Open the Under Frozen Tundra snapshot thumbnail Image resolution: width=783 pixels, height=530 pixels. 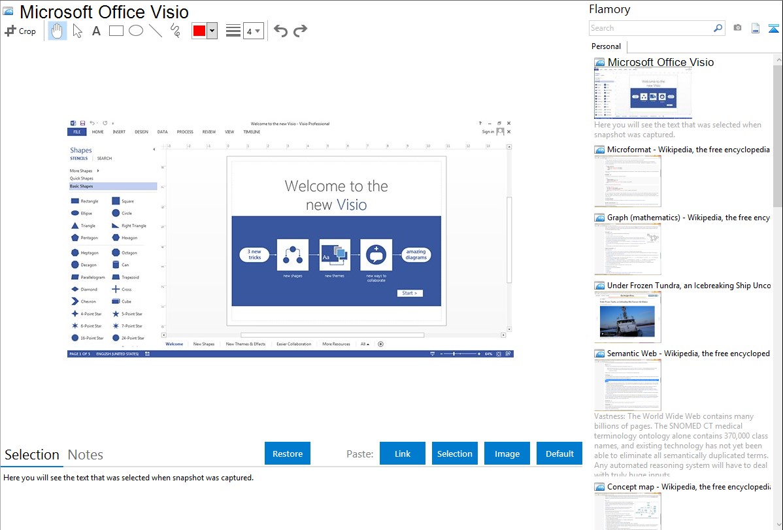pyautogui.click(x=627, y=317)
